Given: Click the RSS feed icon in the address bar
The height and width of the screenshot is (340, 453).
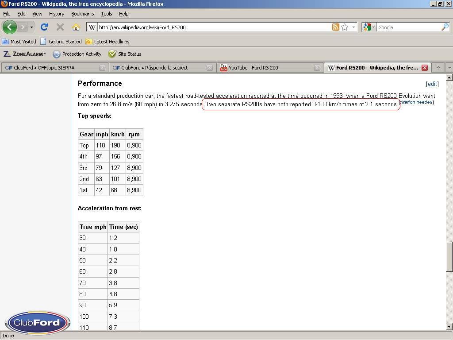Looking at the screenshot, I should pyautogui.click(x=336, y=27).
